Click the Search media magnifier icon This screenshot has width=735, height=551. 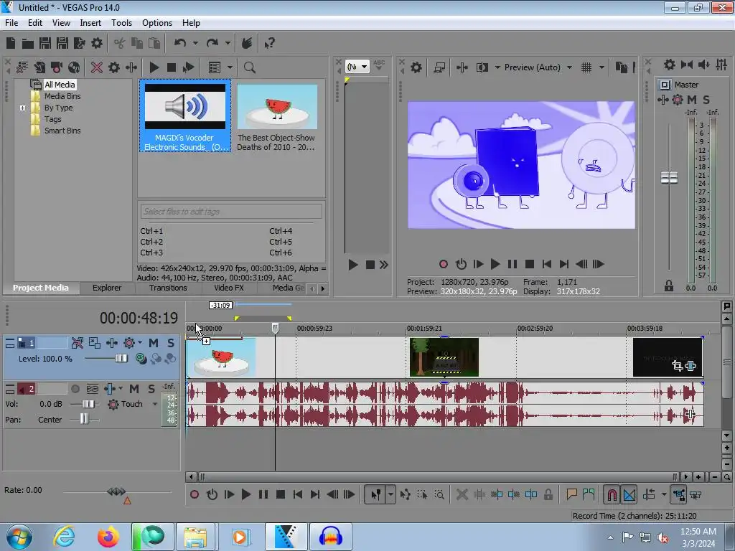[x=249, y=67]
